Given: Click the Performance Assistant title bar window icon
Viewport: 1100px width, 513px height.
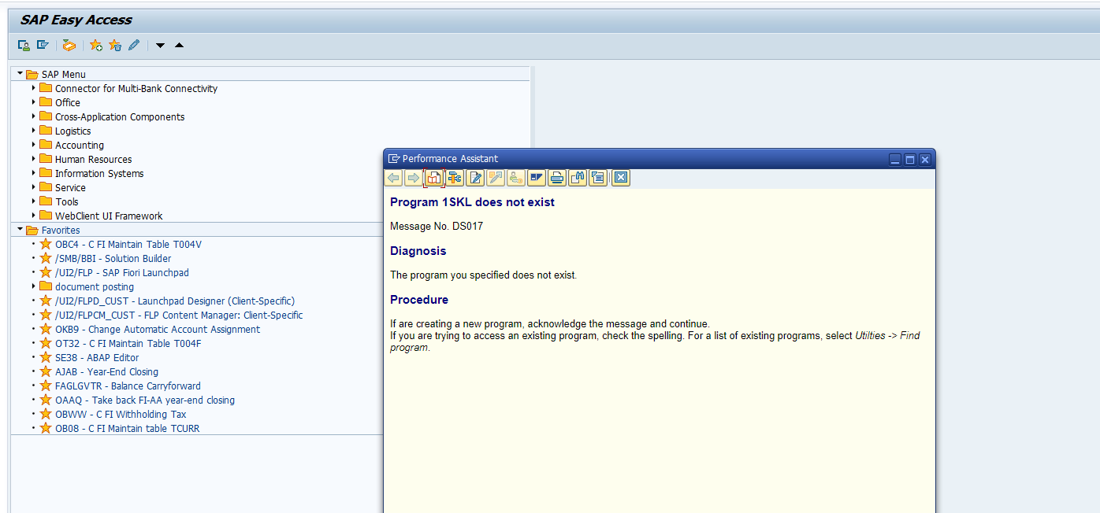Looking at the screenshot, I should click(395, 158).
